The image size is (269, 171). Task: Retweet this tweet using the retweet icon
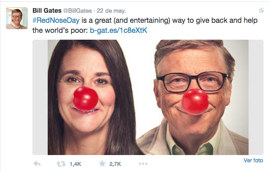(61, 164)
